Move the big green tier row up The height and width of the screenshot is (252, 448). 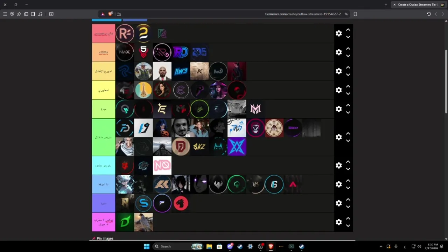click(x=348, y=134)
